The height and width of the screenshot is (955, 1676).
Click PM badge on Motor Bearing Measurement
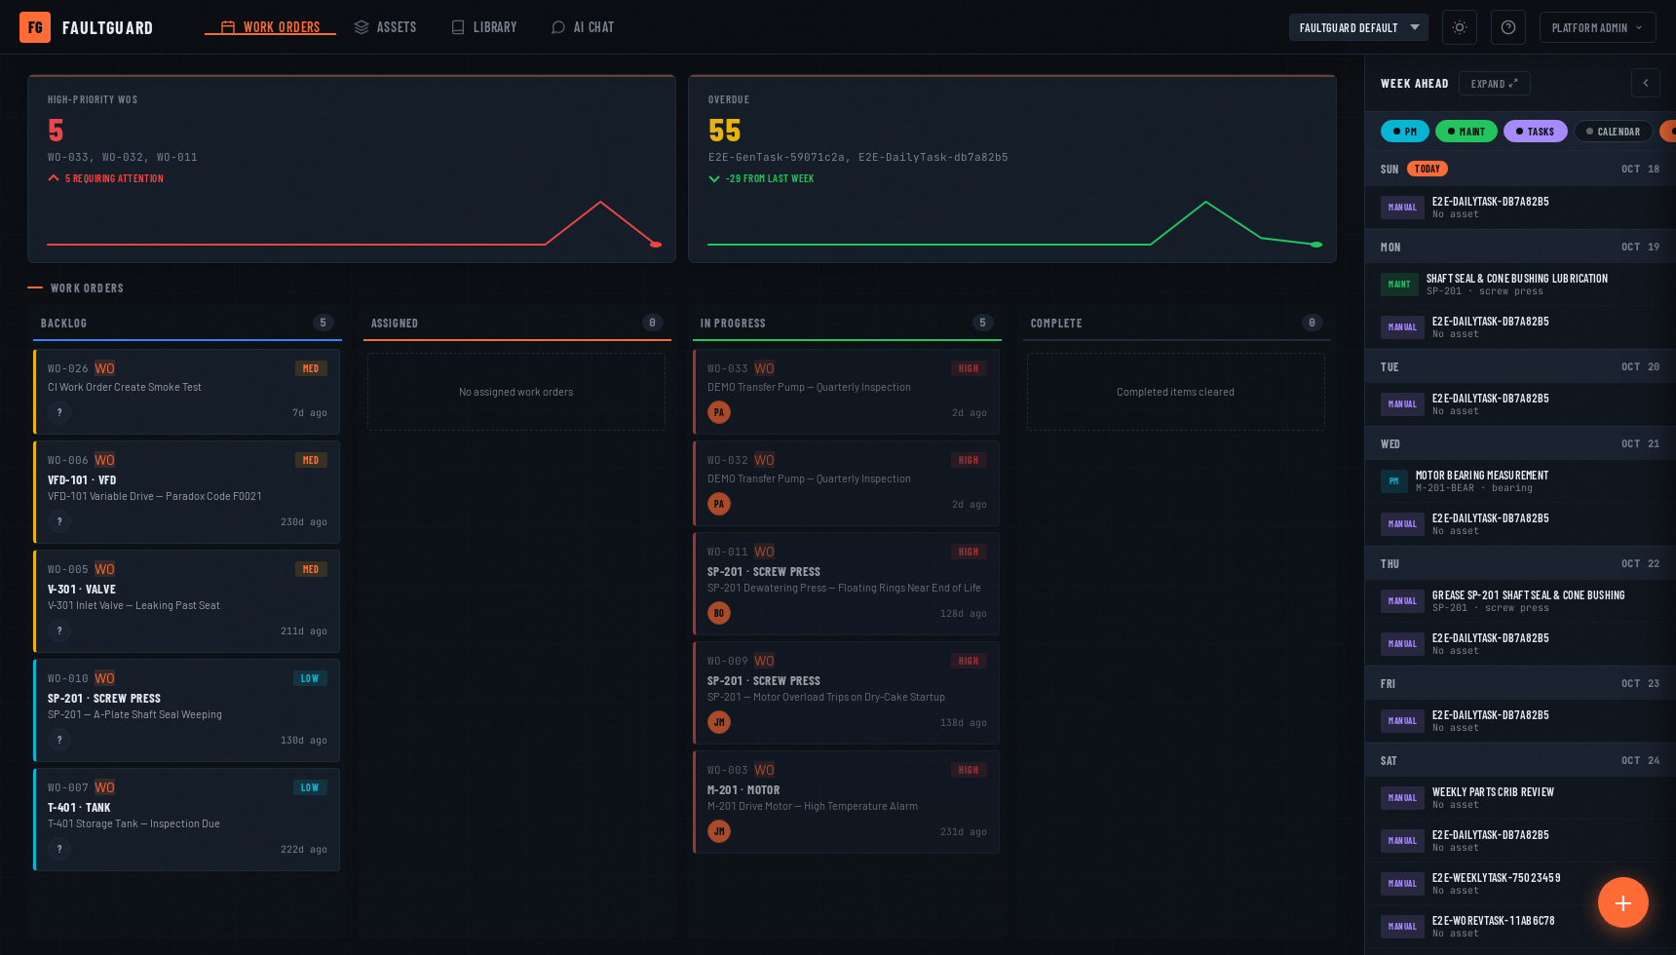(x=1393, y=481)
